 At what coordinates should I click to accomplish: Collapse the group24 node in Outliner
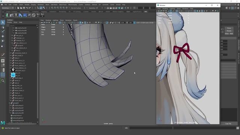tap(10, 103)
